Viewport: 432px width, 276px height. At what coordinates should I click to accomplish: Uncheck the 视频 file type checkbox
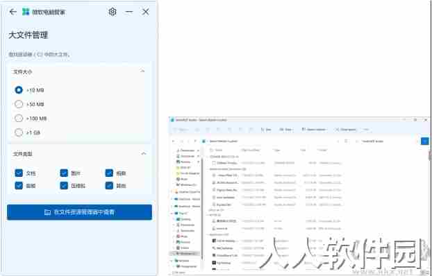tap(109, 173)
